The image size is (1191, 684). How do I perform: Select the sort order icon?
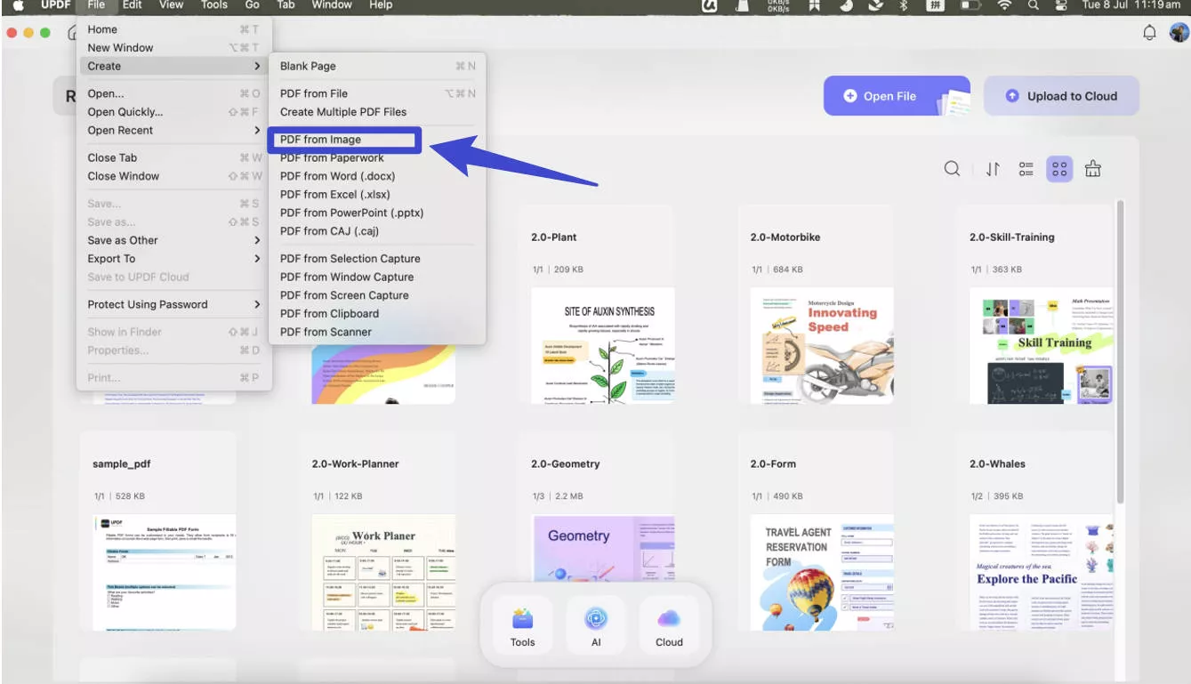point(989,168)
